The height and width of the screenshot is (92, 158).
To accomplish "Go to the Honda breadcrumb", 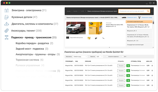I will pos(68,11).
